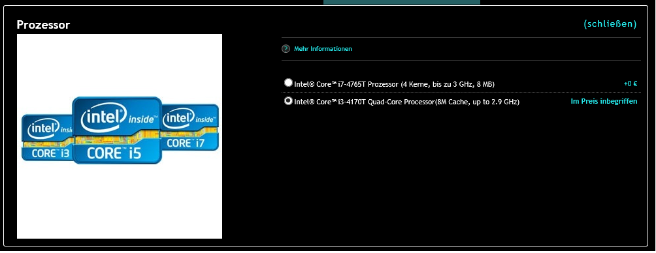Click the CORE i5 text on badge
Screen dimensions: 656x253
[x=114, y=153]
